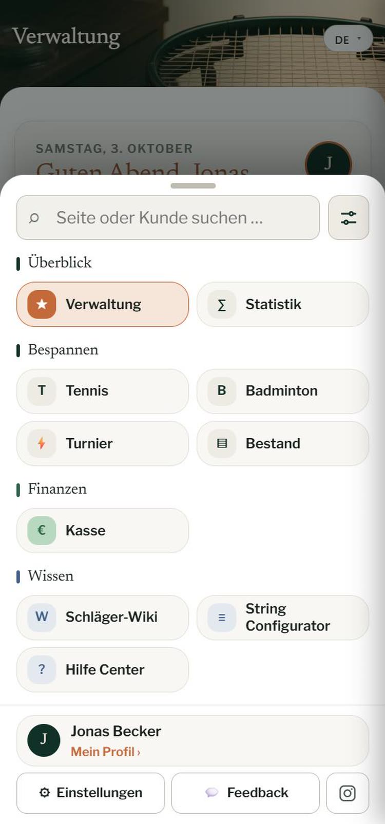This screenshot has width=385, height=824.
Task: Click the question mark Hilfe Center icon
Action: pyautogui.click(x=42, y=669)
